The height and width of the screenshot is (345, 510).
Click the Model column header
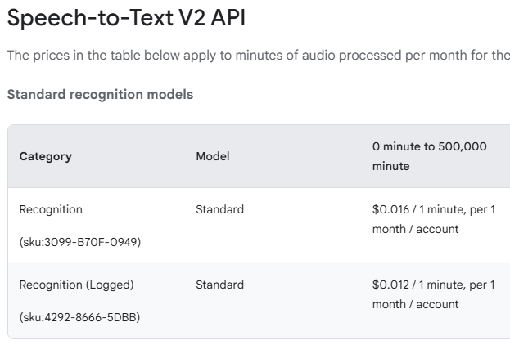(x=212, y=156)
